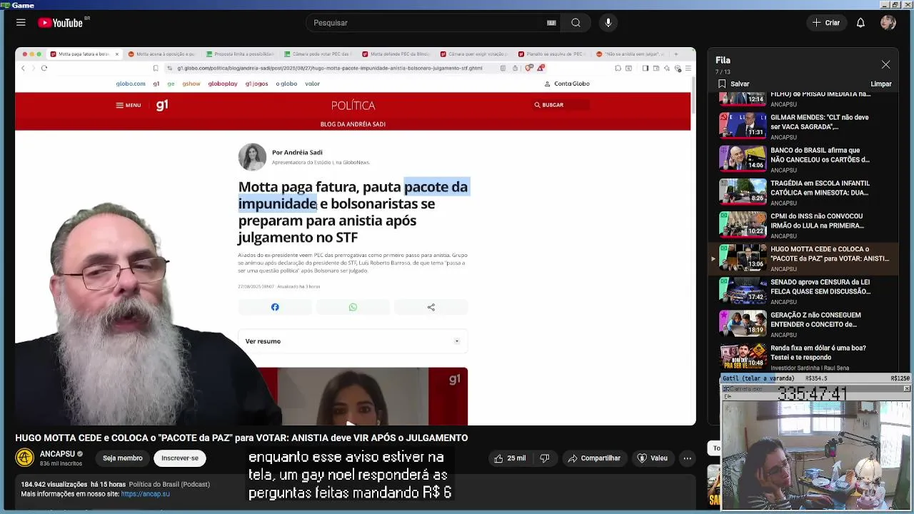Save the queue with Salvar
The width and height of the screenshot is (914, 514).
[734, 84]
